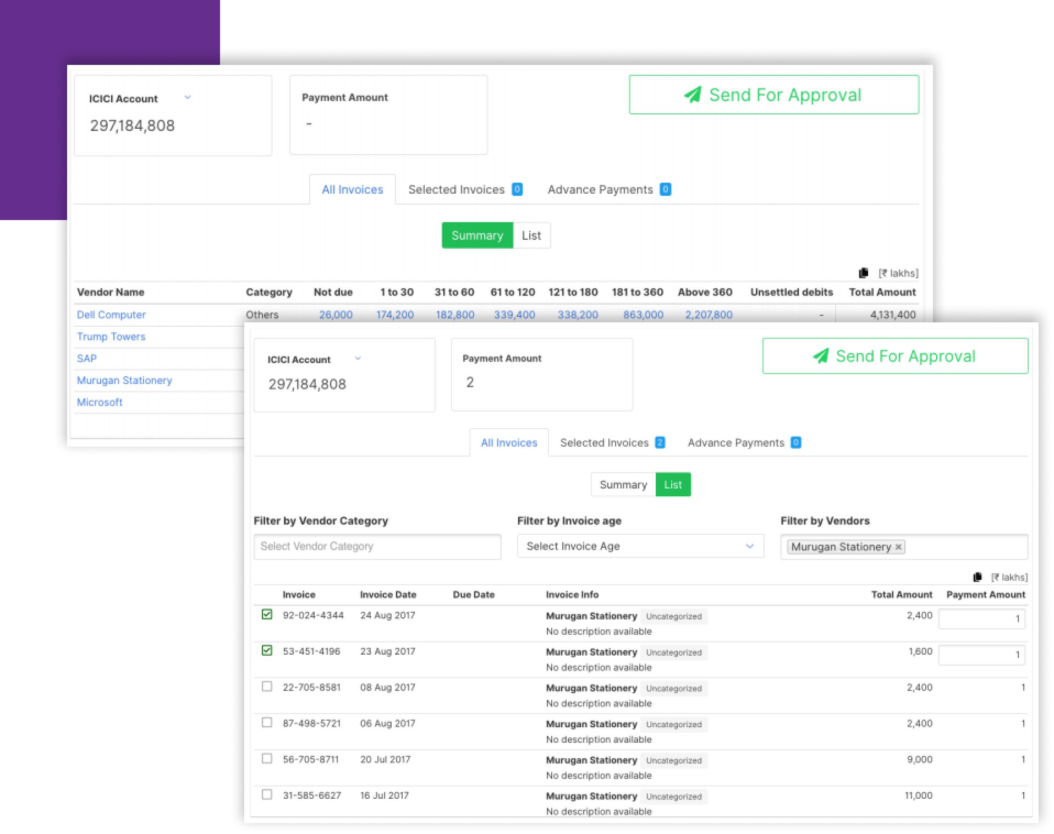Expand ICICI Account dropdown in the lower panel

click(x=358, y=358)
